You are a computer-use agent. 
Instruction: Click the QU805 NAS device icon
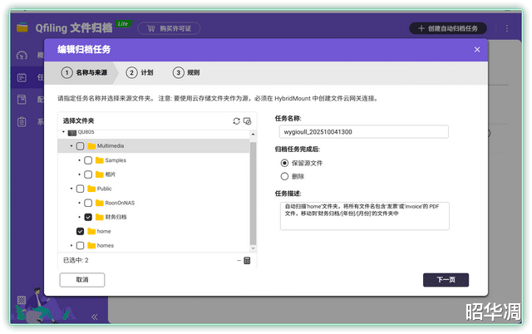click(72, 132)
